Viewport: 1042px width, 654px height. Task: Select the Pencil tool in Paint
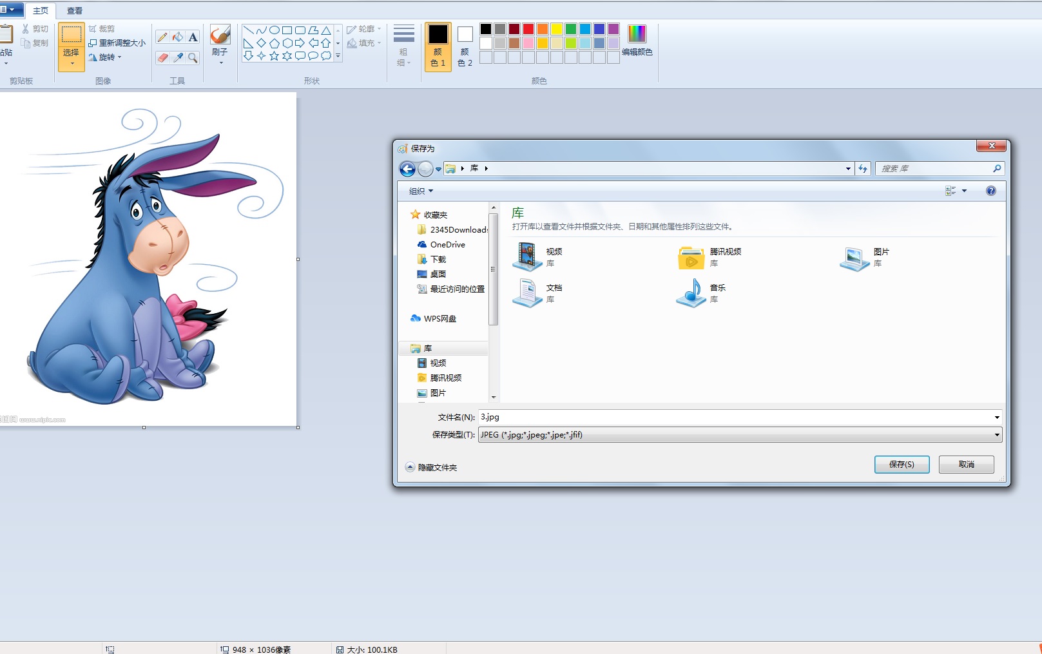(x=162, y=37)
